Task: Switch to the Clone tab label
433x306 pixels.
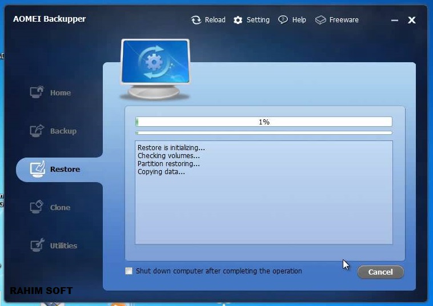Action: (60, 207)
